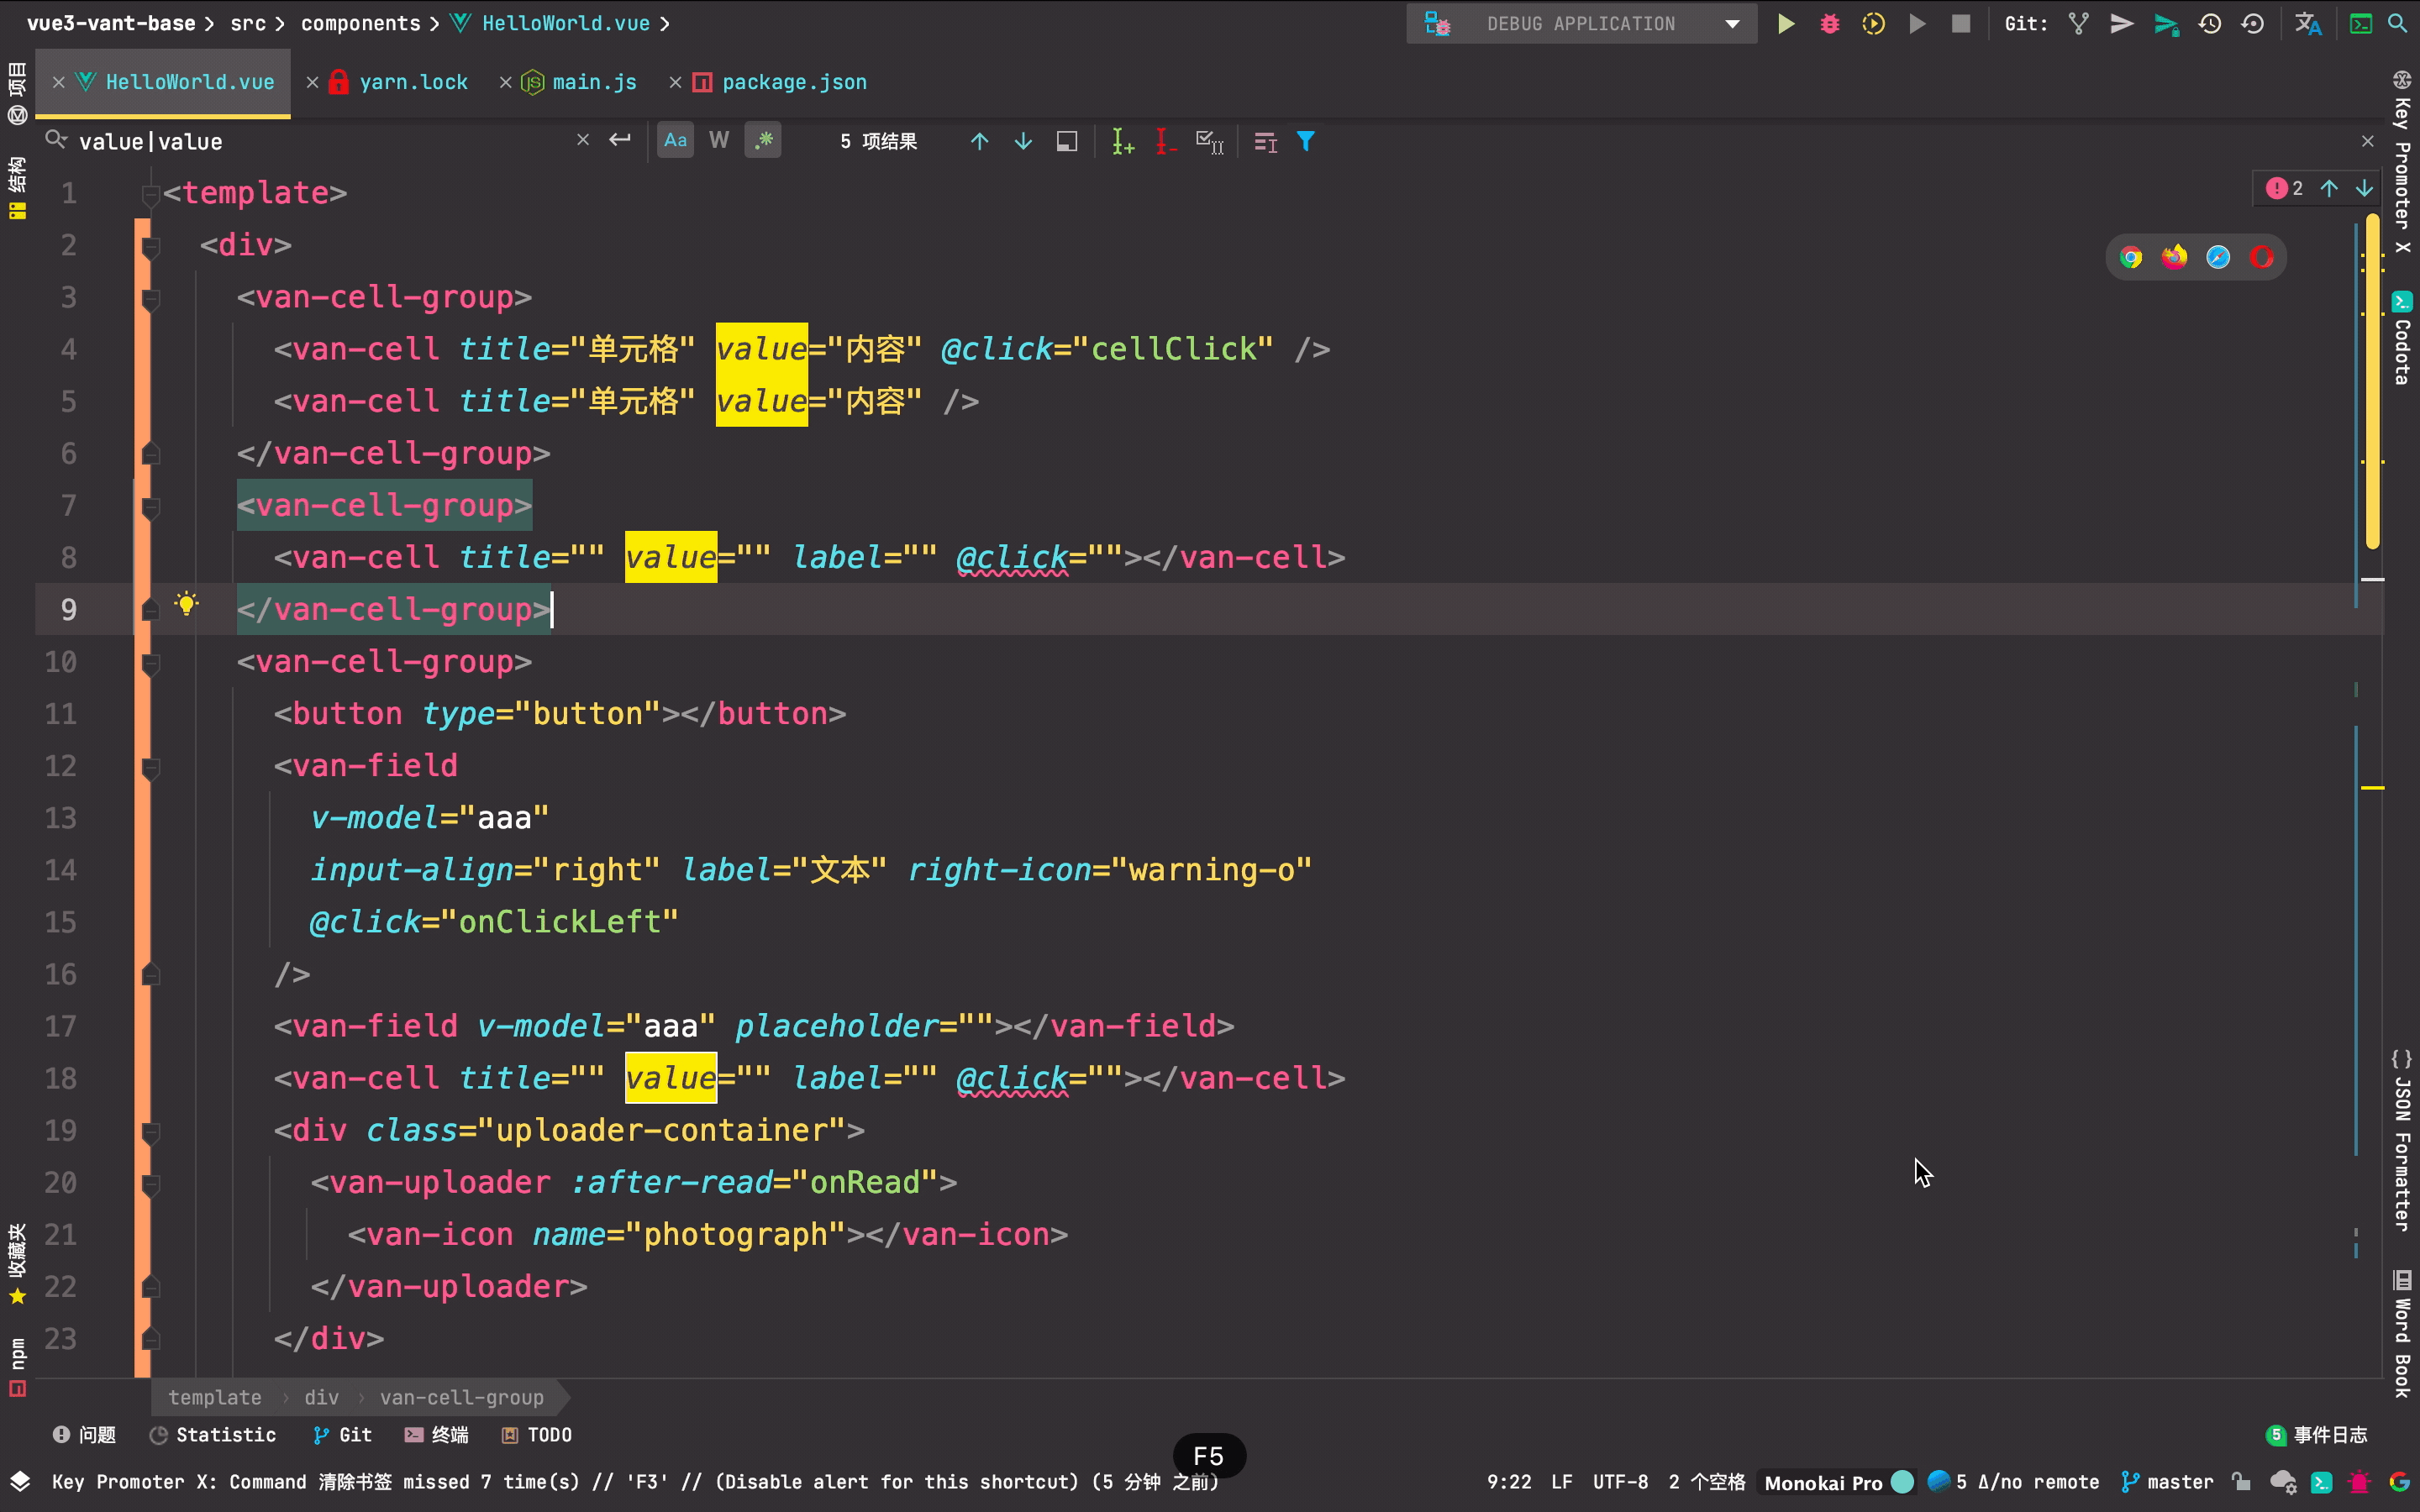
Task: Open in Firefox browser icon
Action: (2174, 258)
